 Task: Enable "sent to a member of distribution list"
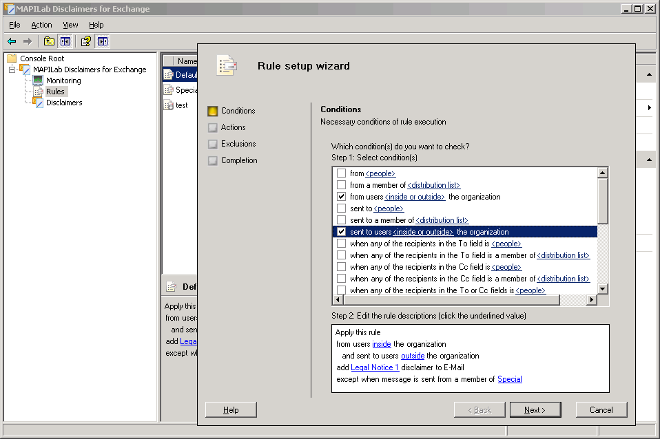click(x=341, y=220)
